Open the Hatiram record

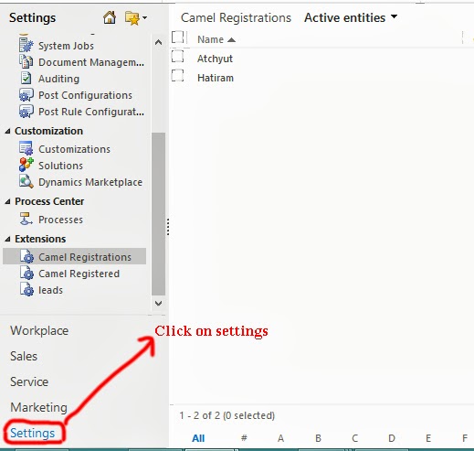coord(216,78)
